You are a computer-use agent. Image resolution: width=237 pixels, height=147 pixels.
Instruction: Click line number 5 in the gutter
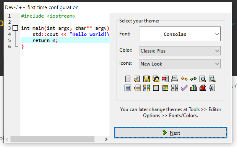pos(9,40)
